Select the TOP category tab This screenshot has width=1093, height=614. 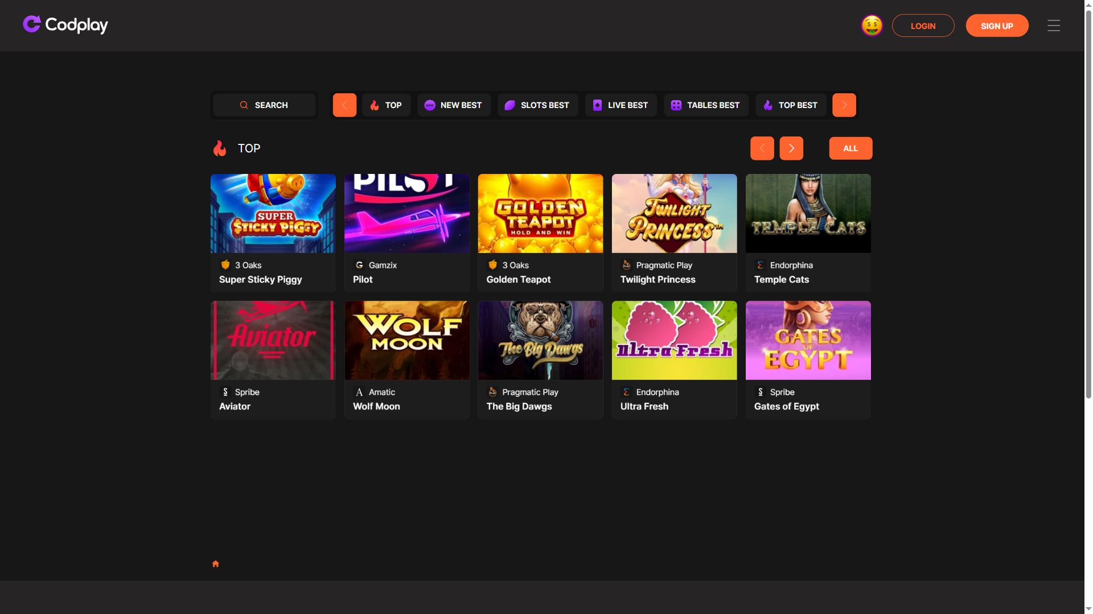(x=386, y=105)
